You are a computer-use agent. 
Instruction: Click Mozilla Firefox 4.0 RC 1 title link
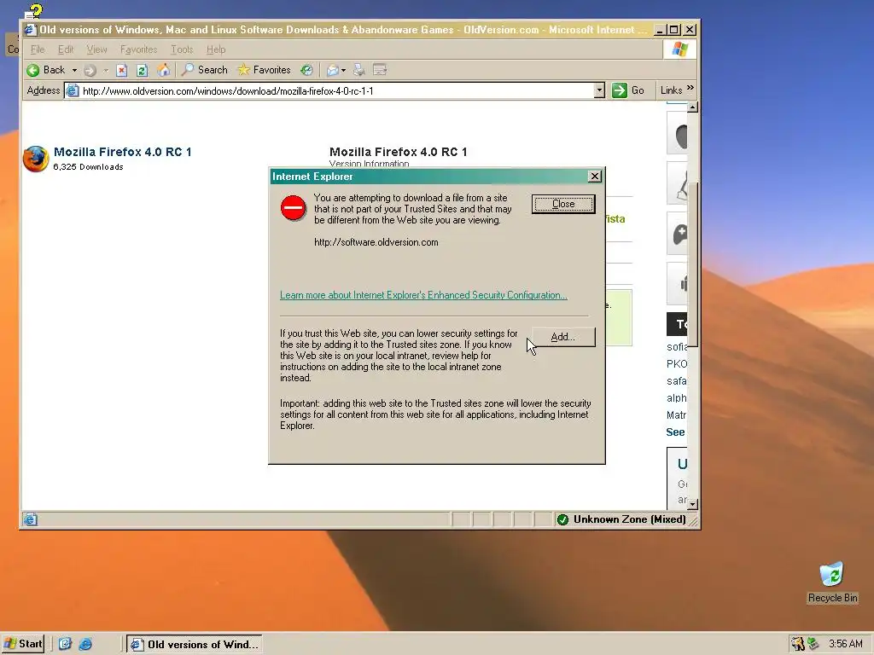(x=123, y=152)
